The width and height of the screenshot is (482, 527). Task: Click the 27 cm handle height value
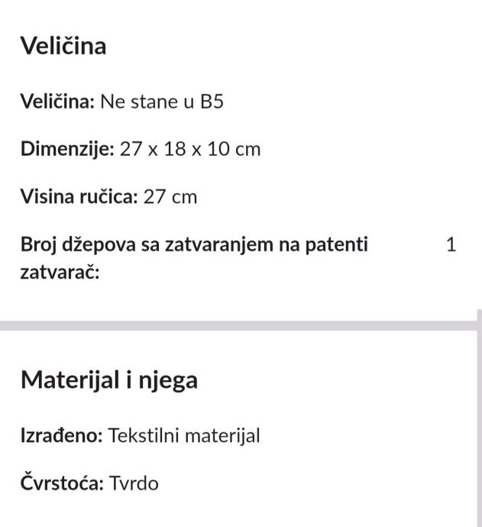click(170, 197)
